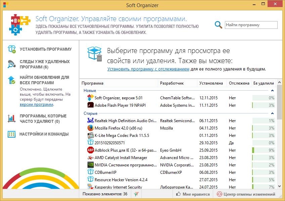Select Resource Hacker Version 4.2.4 row

click(178, 180)
